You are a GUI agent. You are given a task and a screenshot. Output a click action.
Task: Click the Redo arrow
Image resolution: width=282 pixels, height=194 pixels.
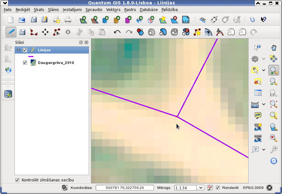coord(129,32)
